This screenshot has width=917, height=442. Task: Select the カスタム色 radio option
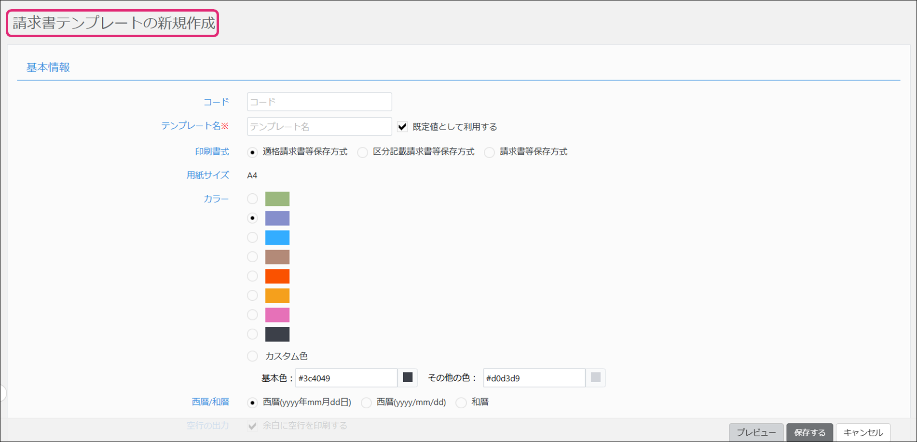[x=252, y=356]
